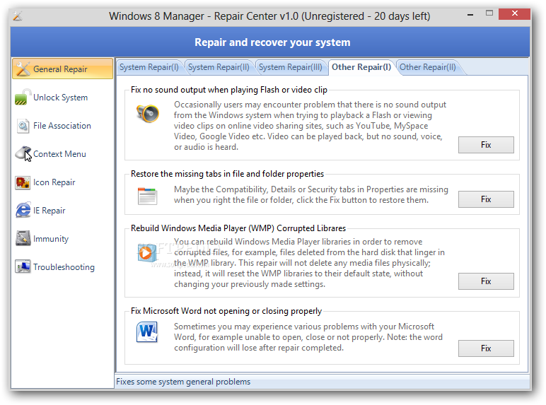
Task: Click the Microsoft Word icon
Action: coord(147,332)
